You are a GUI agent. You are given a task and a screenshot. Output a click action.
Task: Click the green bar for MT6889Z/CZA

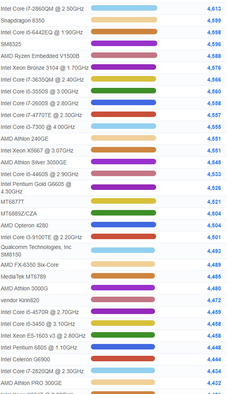124,213
